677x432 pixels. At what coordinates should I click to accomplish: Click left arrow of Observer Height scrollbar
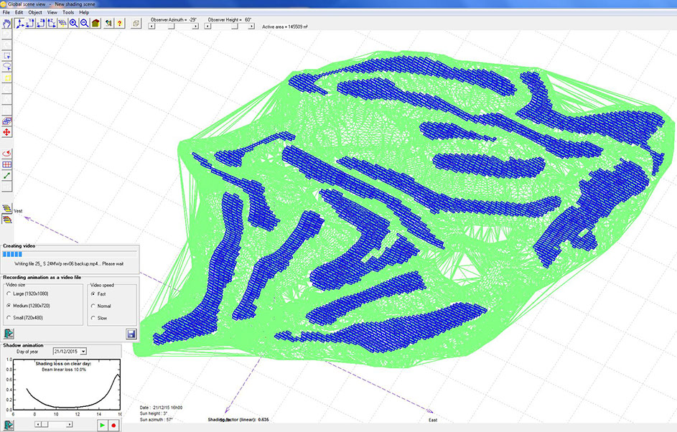point(207,26)
